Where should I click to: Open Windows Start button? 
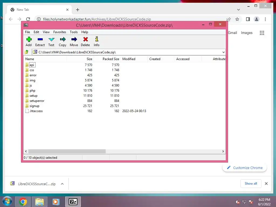pyautogui.click(x=7, y=202)
